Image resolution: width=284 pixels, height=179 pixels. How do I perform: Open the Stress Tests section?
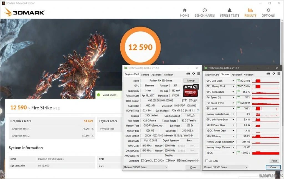(229, 13)
